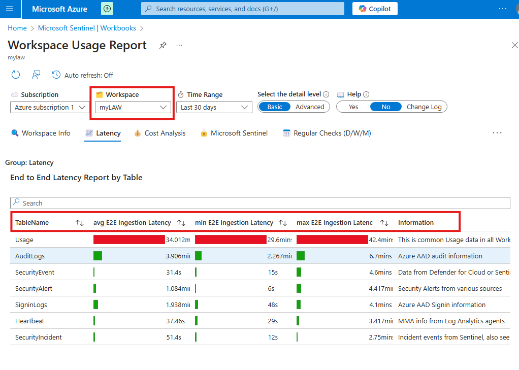Select the AuditLogs row name
The width and height of the screenshot is (519, 370).
[30, 256]
